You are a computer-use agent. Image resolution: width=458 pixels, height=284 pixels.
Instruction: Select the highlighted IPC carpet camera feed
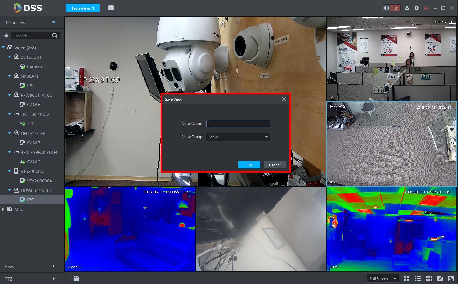click(392, 144)
